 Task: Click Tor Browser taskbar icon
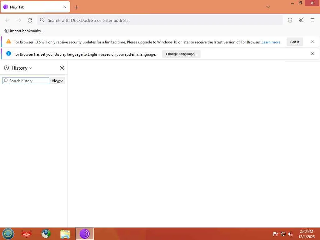click(x=84, y=234)
